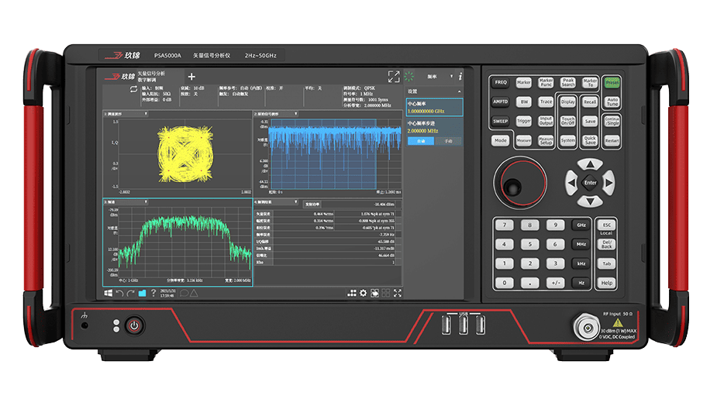Click the up arrow navigation key
The width and height of the screenshot is (724, 406).
tap(590, 164)
